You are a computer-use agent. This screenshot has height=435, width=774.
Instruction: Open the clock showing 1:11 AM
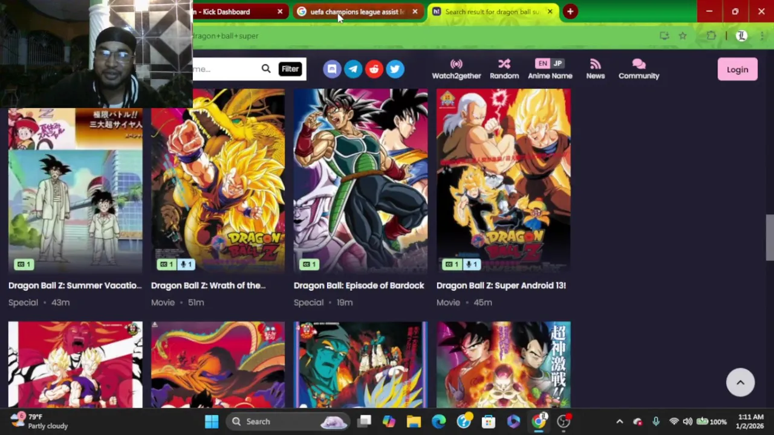tap(750, 421)
